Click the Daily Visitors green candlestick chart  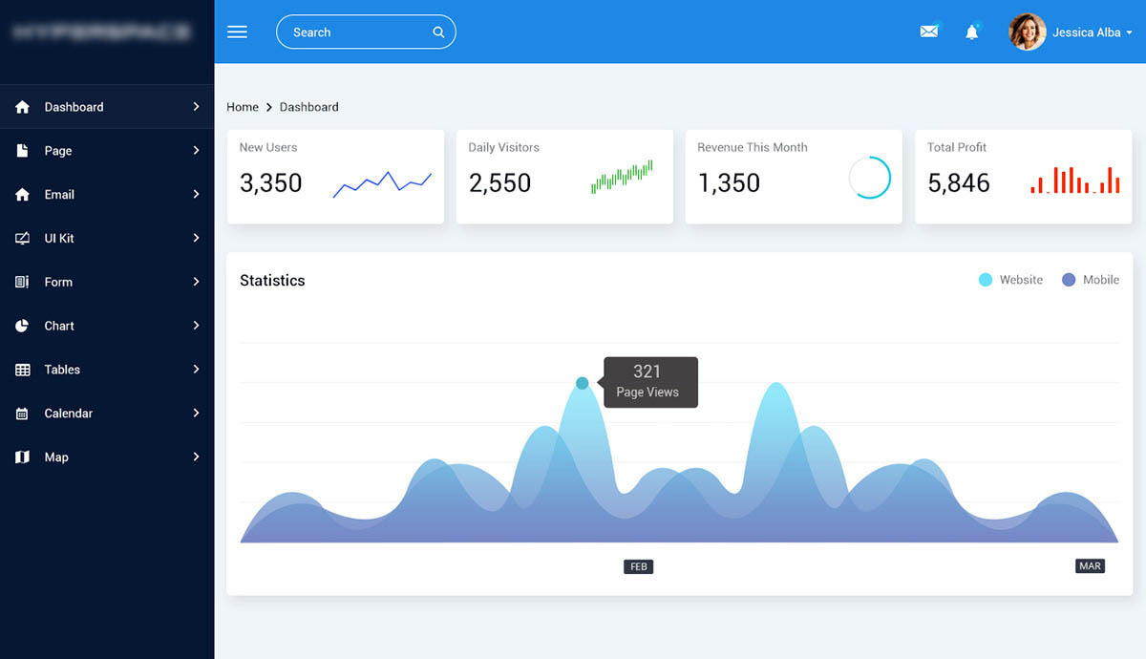[622, 177]
